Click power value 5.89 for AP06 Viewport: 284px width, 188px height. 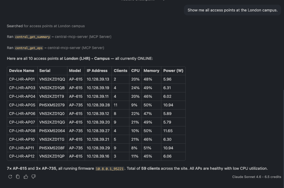167,114
